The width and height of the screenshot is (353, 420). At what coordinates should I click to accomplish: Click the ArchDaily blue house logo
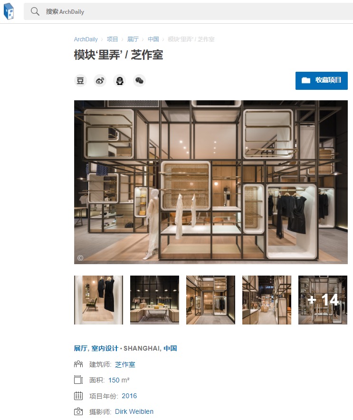pyautogui.click(x=9, y=11)
